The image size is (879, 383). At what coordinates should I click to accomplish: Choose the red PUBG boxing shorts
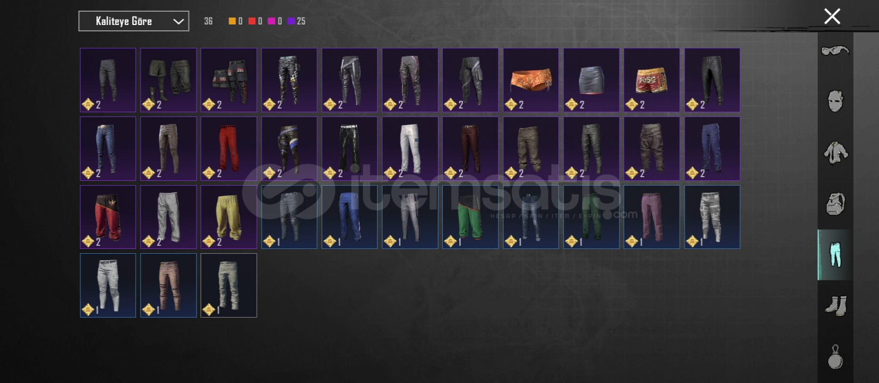[652, 80]
